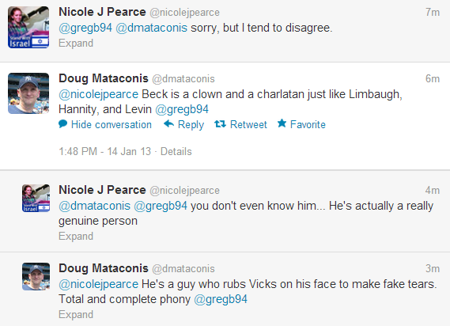Viewport: 450px width, 326px height.
Task: Open @dmataconis mention in the top tweet
Action: click(152, 28)
